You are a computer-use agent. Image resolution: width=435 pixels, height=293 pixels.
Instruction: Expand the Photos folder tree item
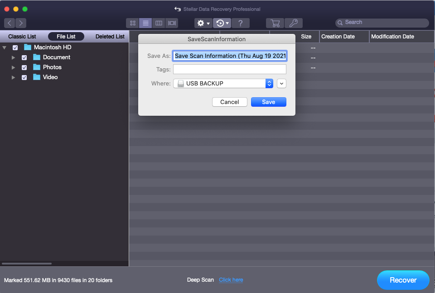[x=14, y=67]
